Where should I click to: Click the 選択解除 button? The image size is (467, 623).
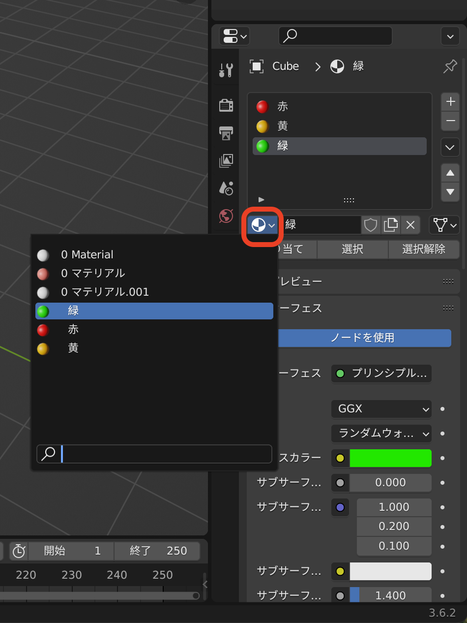point(424,249)
